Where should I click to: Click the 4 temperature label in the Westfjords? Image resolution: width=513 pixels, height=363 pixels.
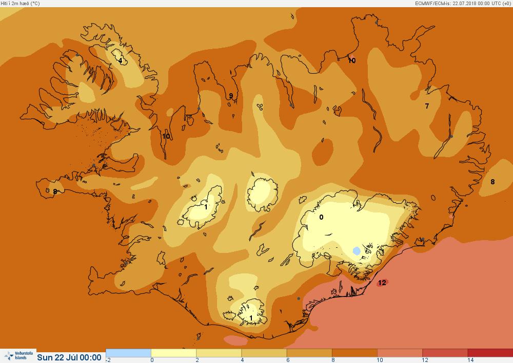(121, 60)
